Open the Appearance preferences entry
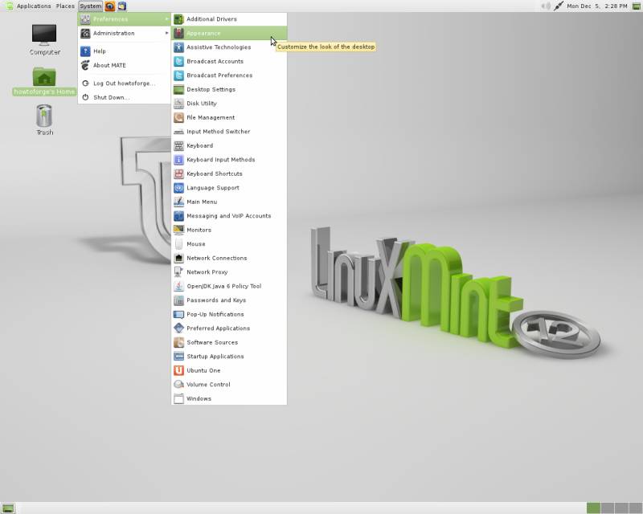 229,33
